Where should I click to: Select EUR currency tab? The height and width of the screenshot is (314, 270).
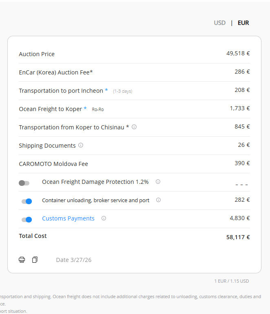click(243, 23)
